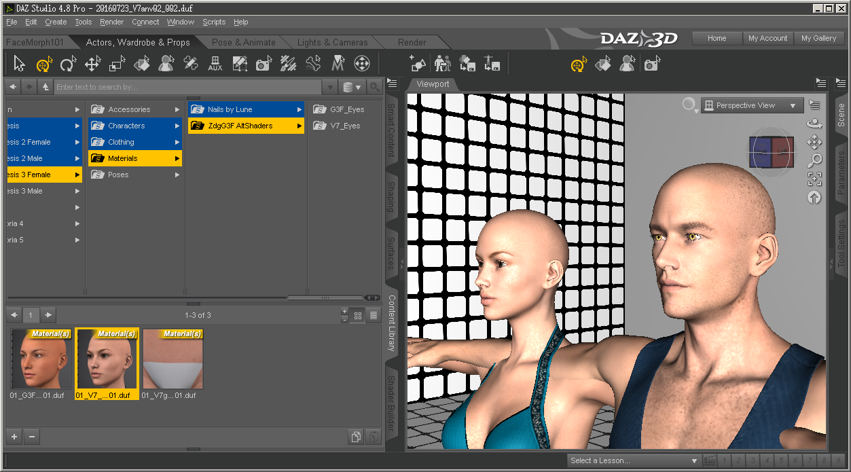This screenshot has height=472, width=851.
Task: Open the Render menu
Action: [x=111, y=22]
